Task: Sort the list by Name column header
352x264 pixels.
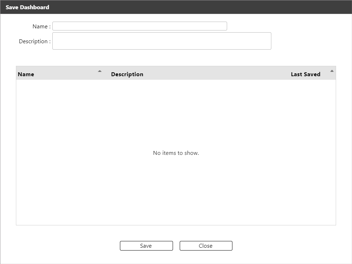Action: tap(26, 74)
